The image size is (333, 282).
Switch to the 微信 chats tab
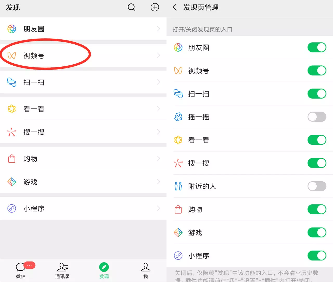pyautogui.click(x=21, y=270)
